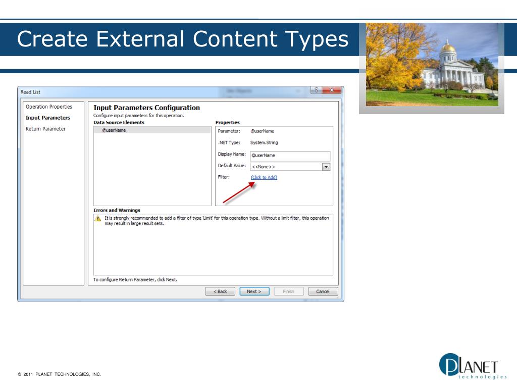Click the Filter "(Click to Add)" link
Image resolution: width=517 pixels, height=388 pixels.
click(x=264, y=177)
